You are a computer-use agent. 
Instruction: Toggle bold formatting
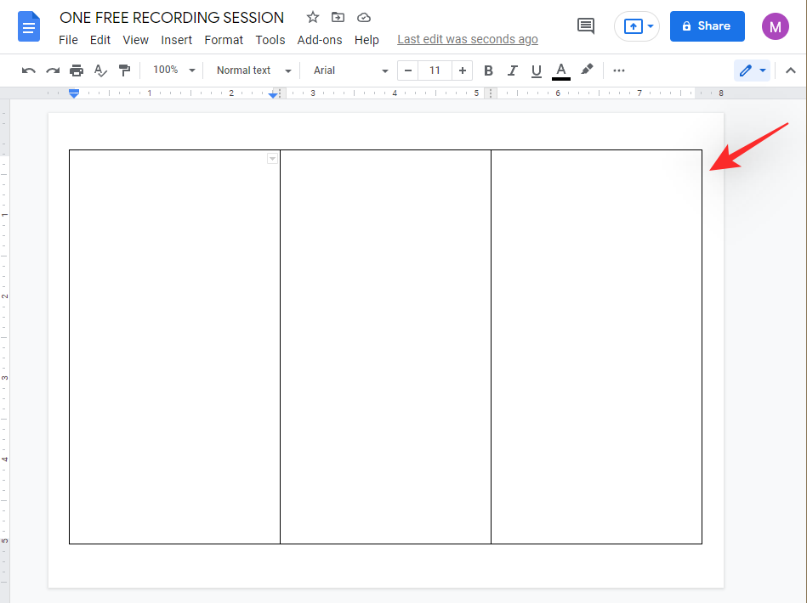pos(488,70)
